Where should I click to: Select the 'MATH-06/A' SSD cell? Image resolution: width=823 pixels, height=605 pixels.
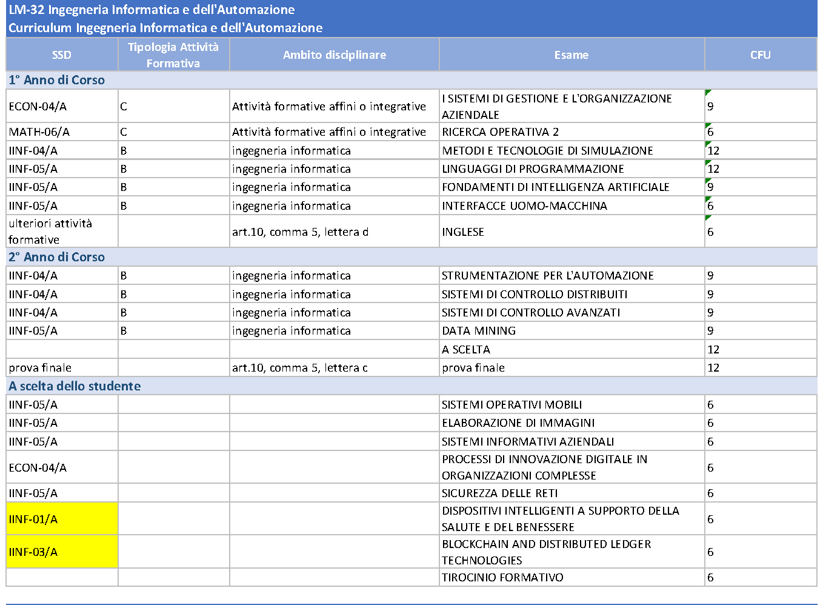point(62,132)
